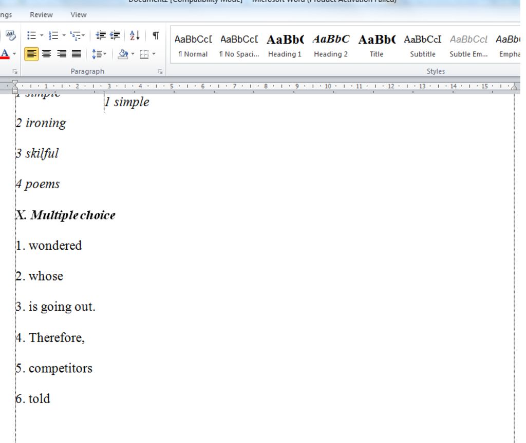Apply shading with the paint bucket
The image size is (526, 443).
(x=123, y=53)
